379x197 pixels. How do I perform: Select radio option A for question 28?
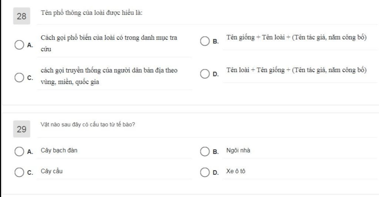coord(19,45)
